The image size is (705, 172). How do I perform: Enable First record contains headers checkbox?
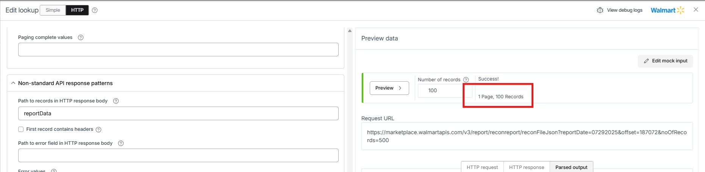[21, 129]
